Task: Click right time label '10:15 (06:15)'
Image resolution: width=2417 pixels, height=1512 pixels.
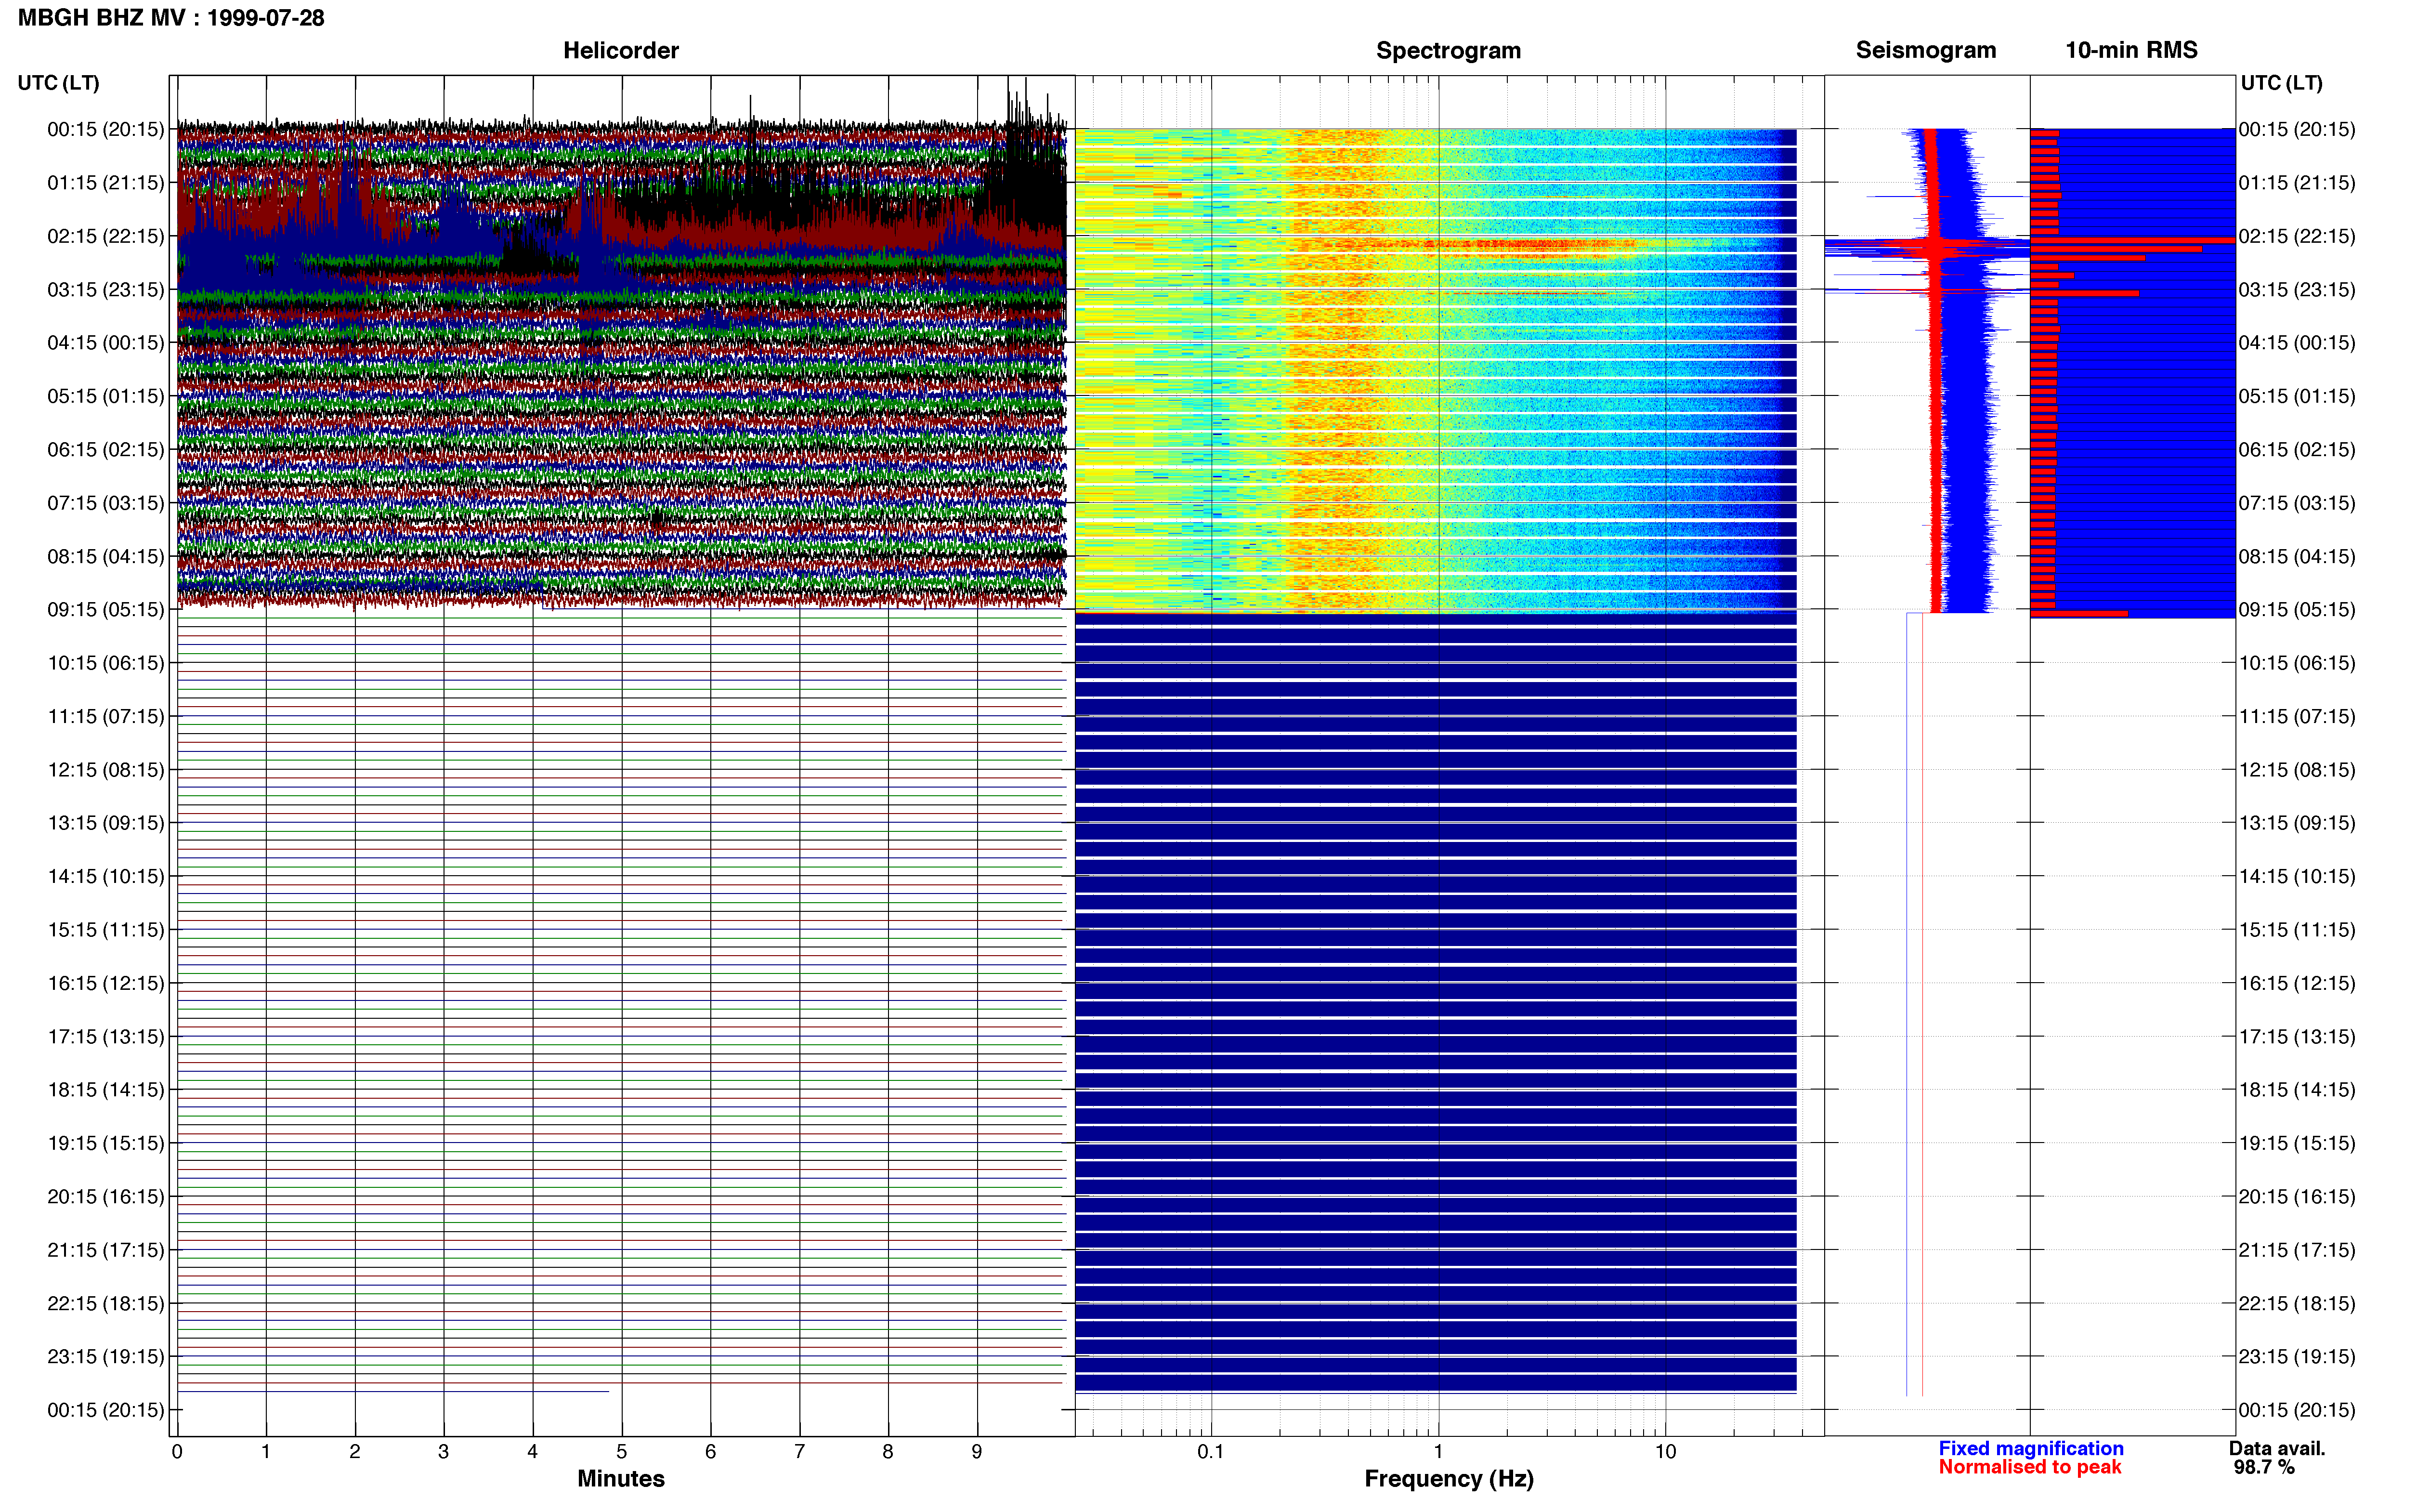Action: (x=2297, y=663)
